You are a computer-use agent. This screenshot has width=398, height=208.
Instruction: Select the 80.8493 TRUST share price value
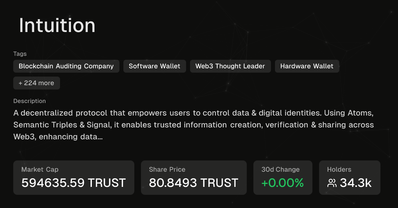coord(194,183)
